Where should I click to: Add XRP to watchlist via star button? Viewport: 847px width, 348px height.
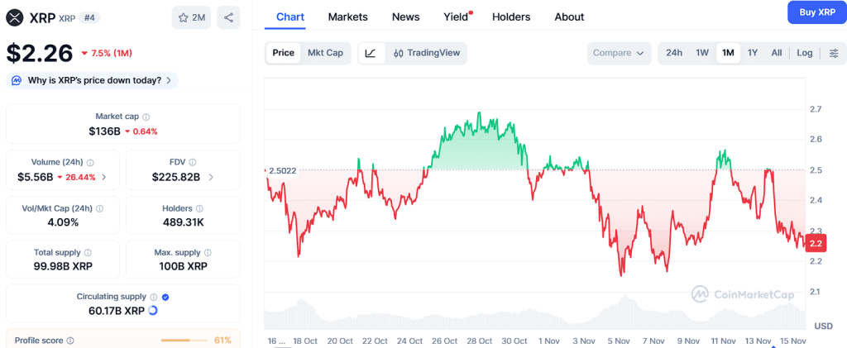coord(189,17)
